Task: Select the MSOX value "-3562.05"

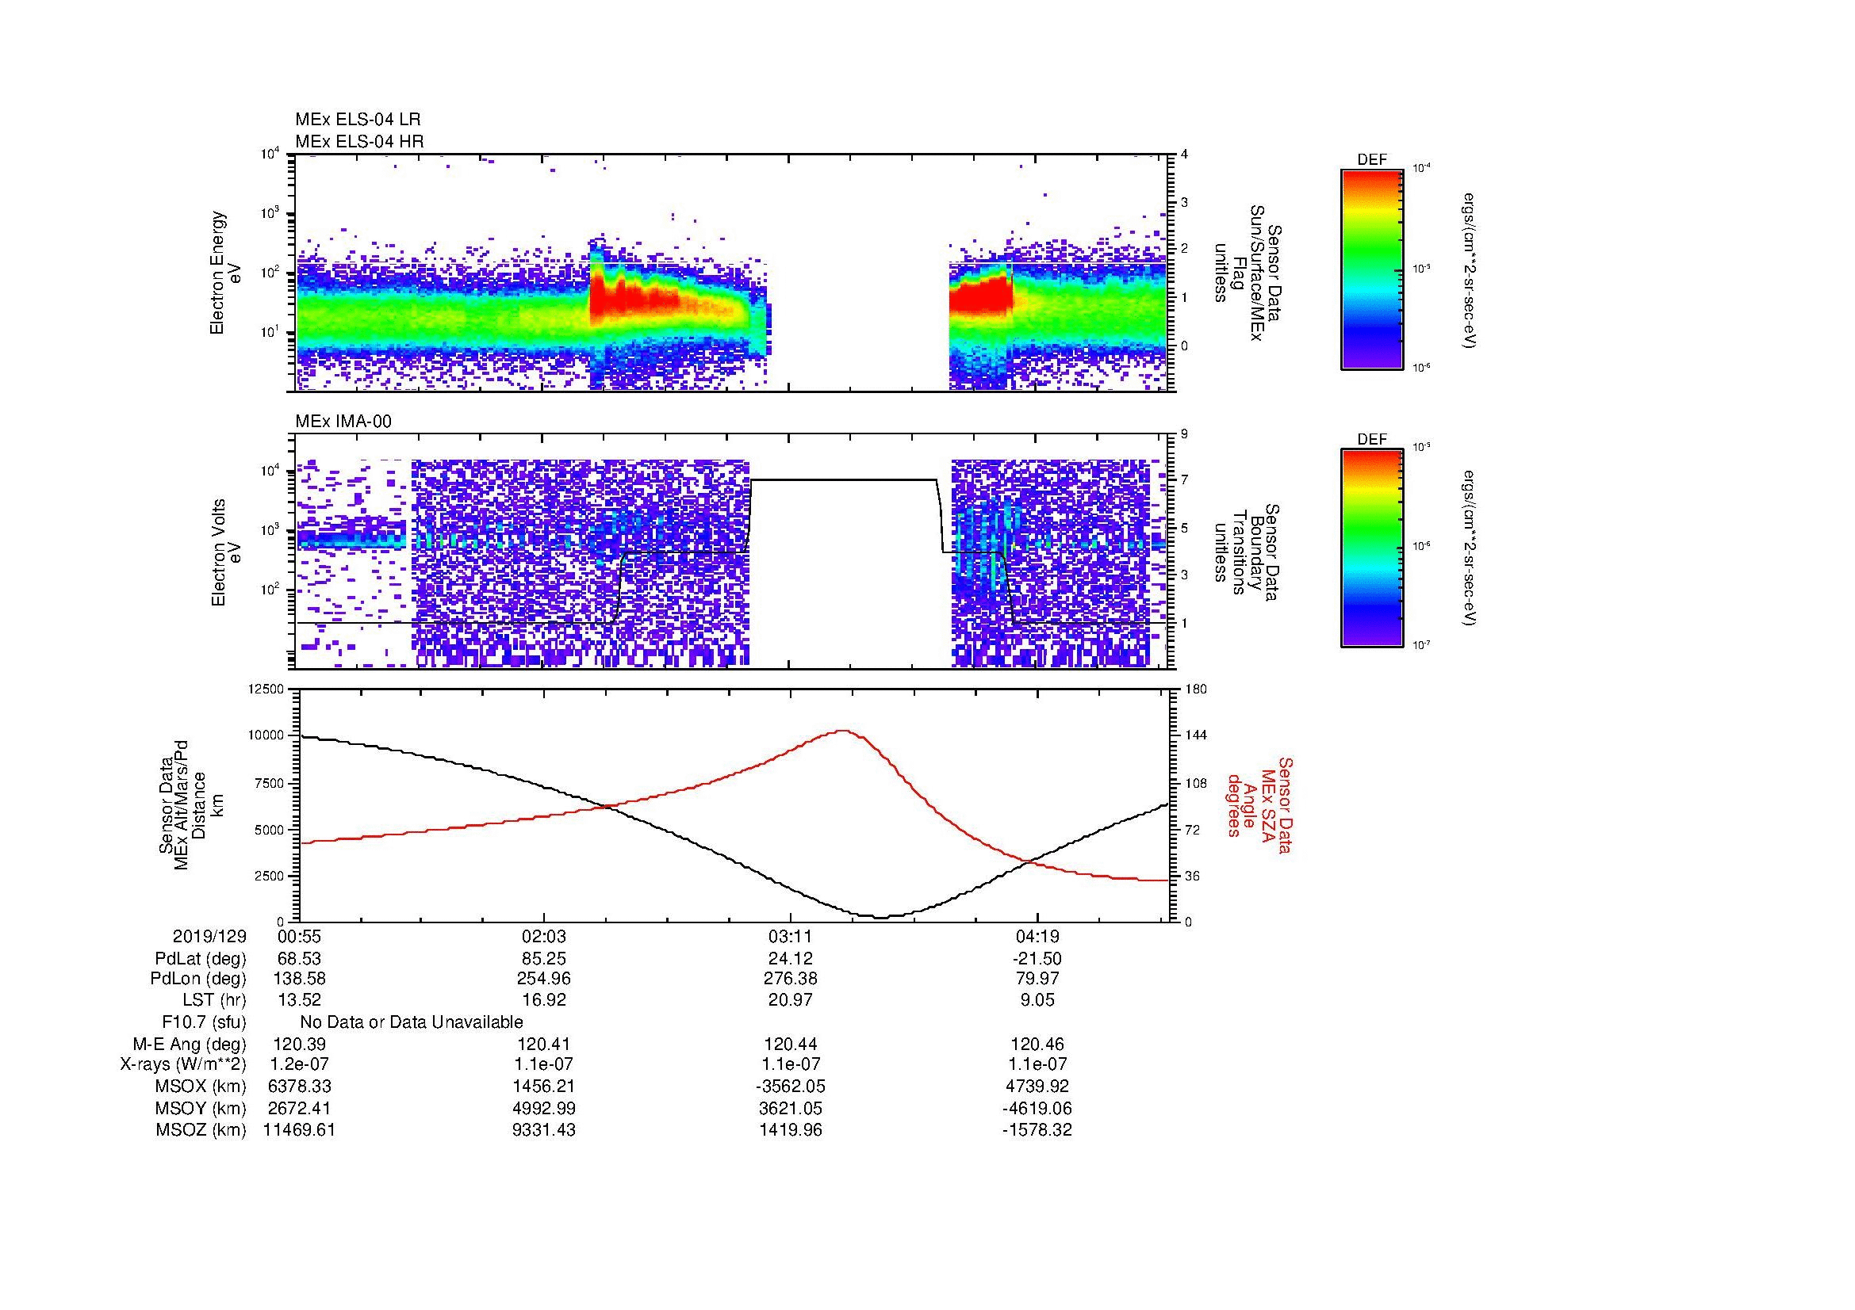Action: click(790, 1087)
